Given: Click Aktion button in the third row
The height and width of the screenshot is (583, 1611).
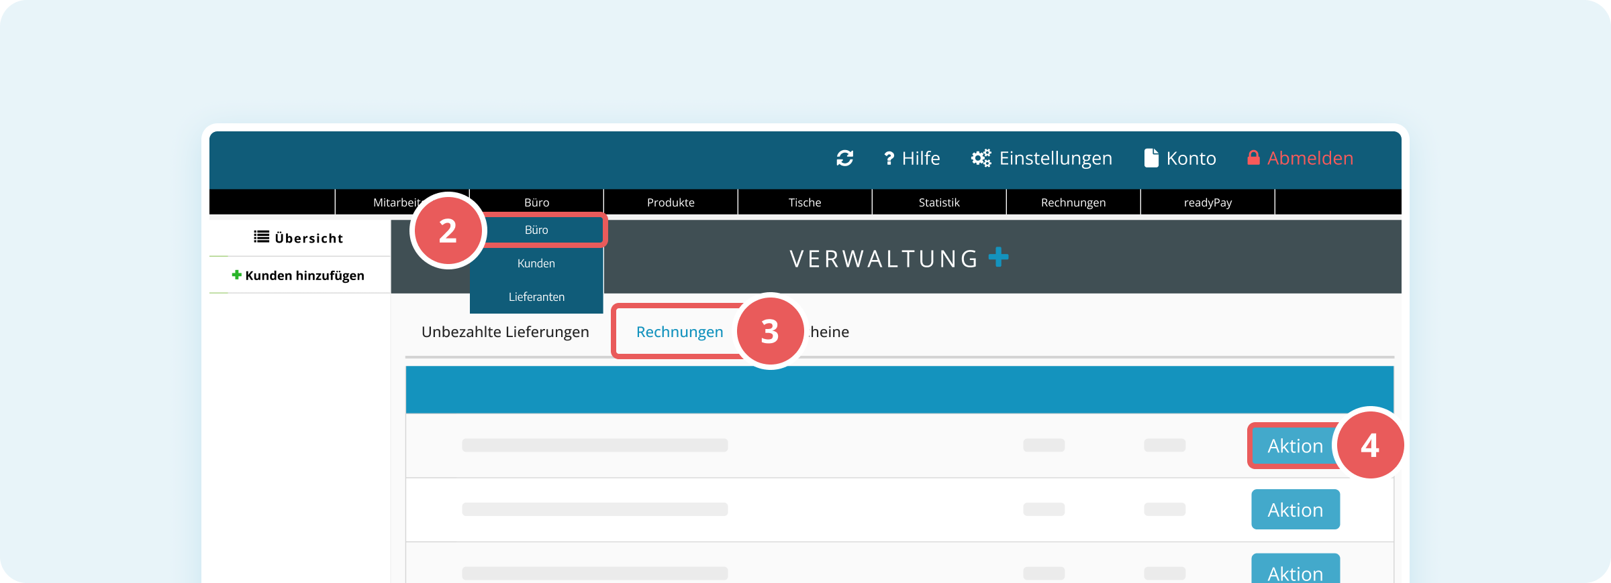Looking at the screenshot, I should click(1296, 570).
